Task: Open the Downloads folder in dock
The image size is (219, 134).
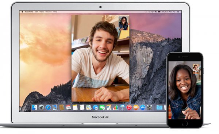Action: (x=160, y=107)
